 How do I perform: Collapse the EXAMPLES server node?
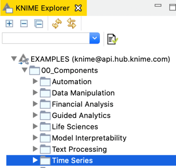tap(14, 59)
